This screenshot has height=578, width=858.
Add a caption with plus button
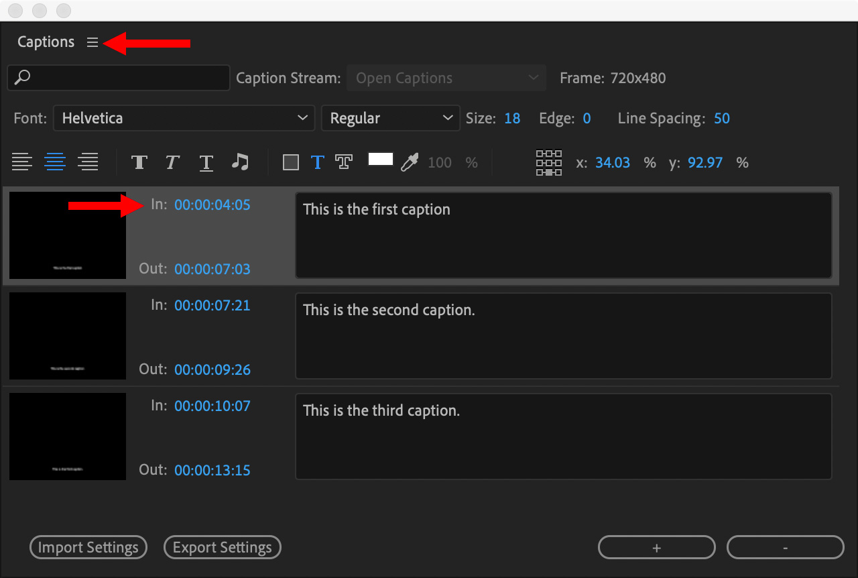(x=656, y=547)
